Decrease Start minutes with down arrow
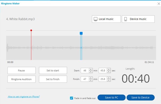This screenshot has width=161, height=104. click(x=91, y=72)
